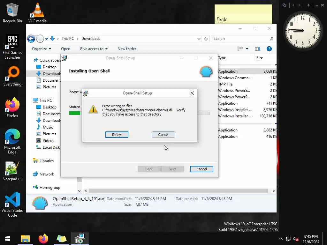Viewport: 327px width, 245px height.
Task: Open the VLC media player desktop shortcut
Action: coord(38,13)
